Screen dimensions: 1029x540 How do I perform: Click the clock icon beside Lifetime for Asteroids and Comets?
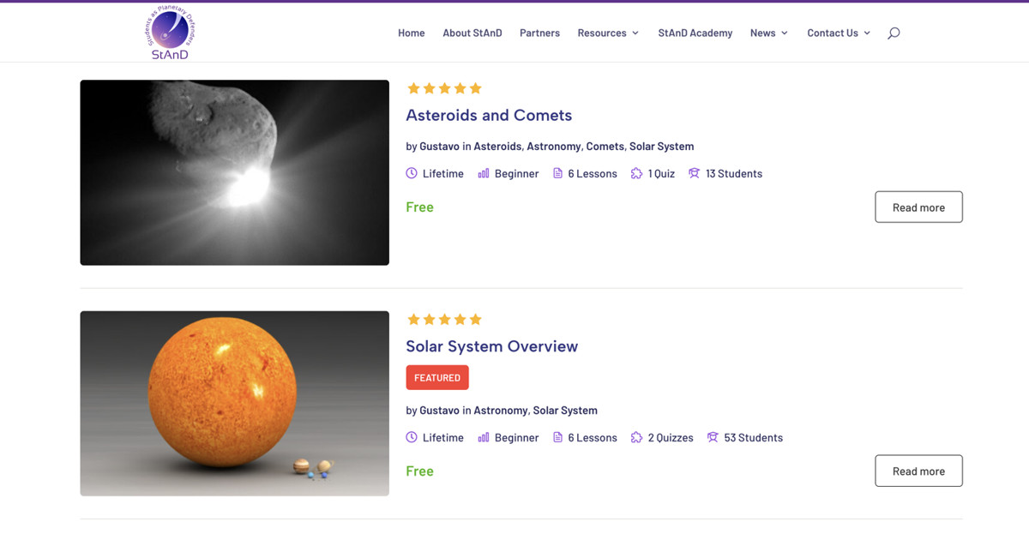tap(412, 173)
